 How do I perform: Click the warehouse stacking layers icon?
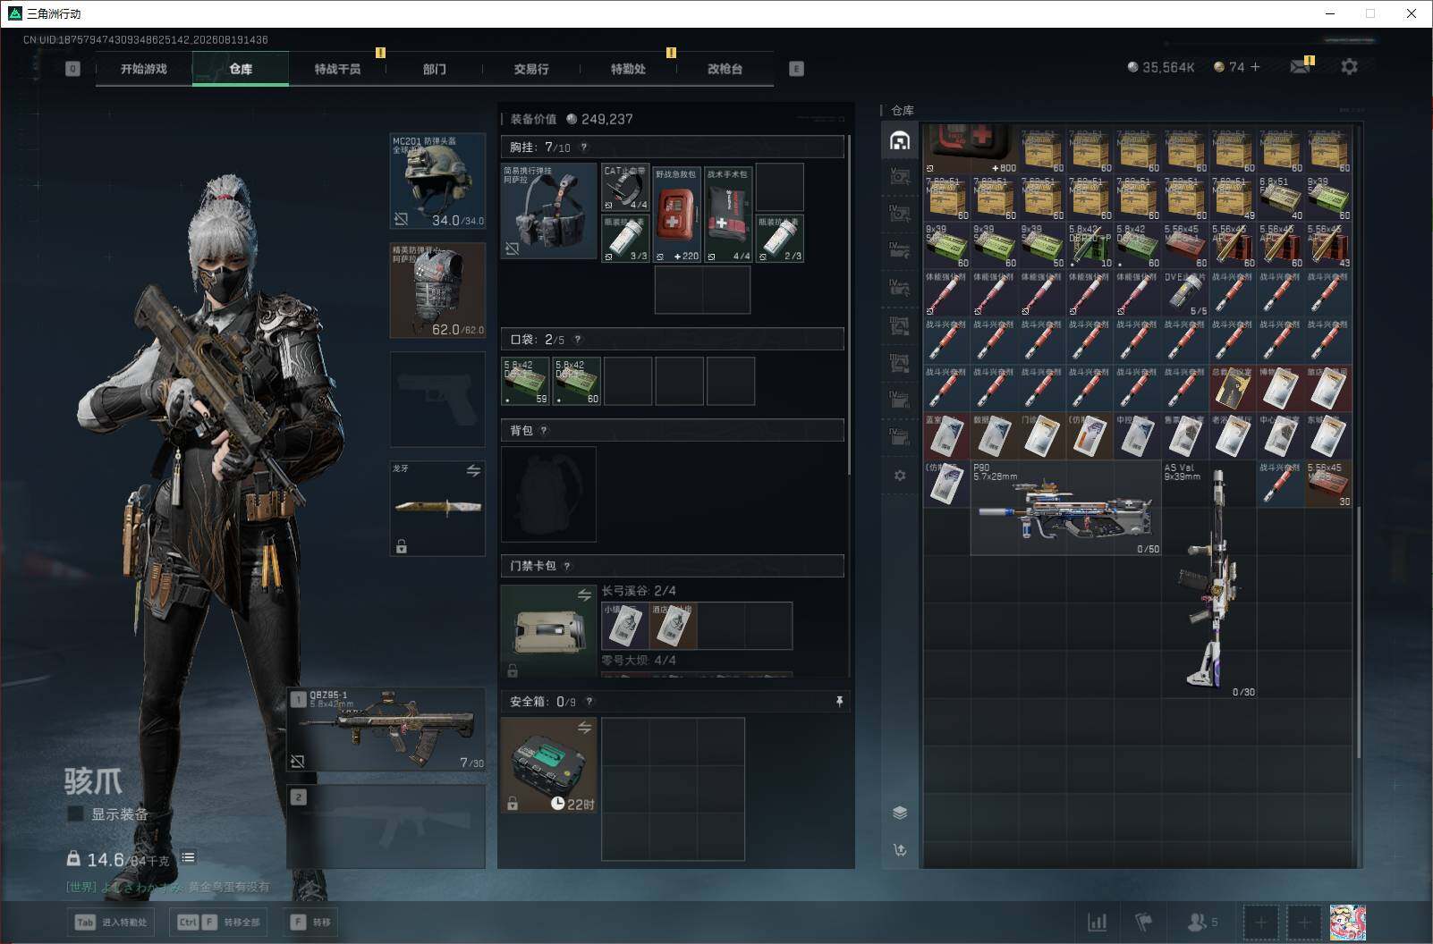click(x=900, y=813)
